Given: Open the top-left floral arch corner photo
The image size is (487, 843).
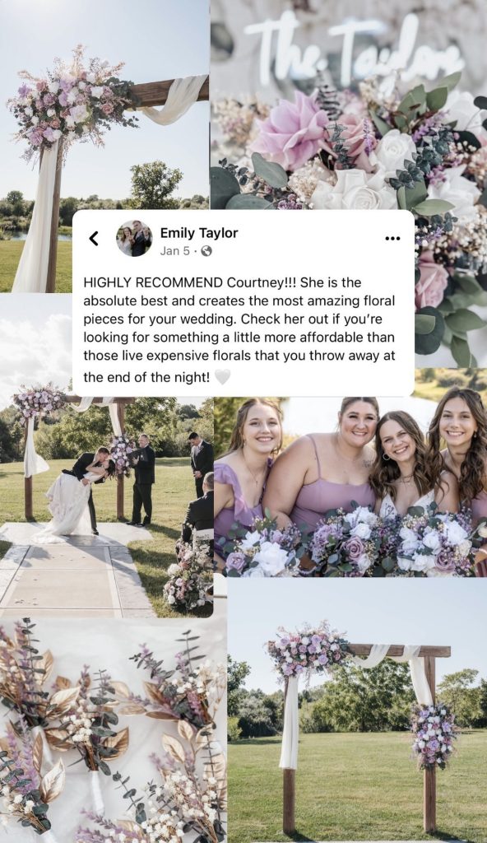Looking at the screenshot, I should point(104,147).
